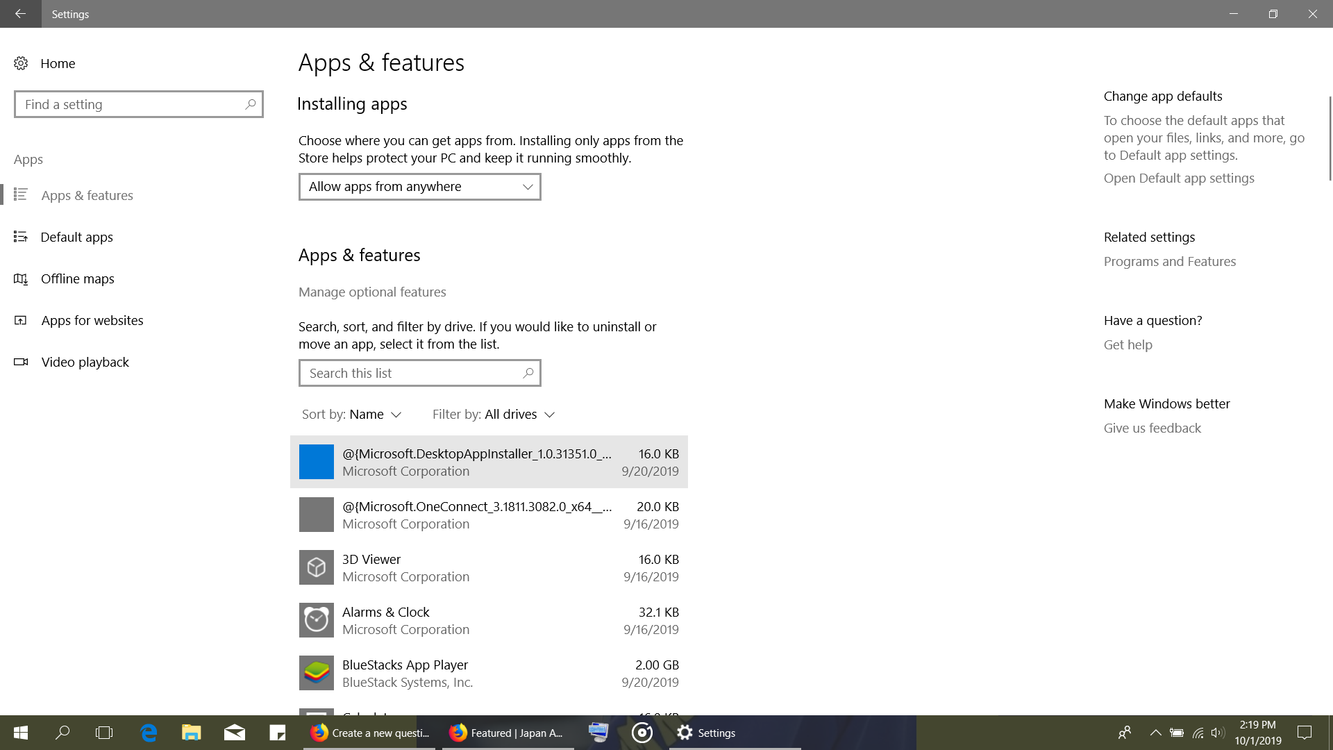1333x750 pixels.
Task: Click the Get help link
Action: pyautogui.click(x=1127, y=344)
